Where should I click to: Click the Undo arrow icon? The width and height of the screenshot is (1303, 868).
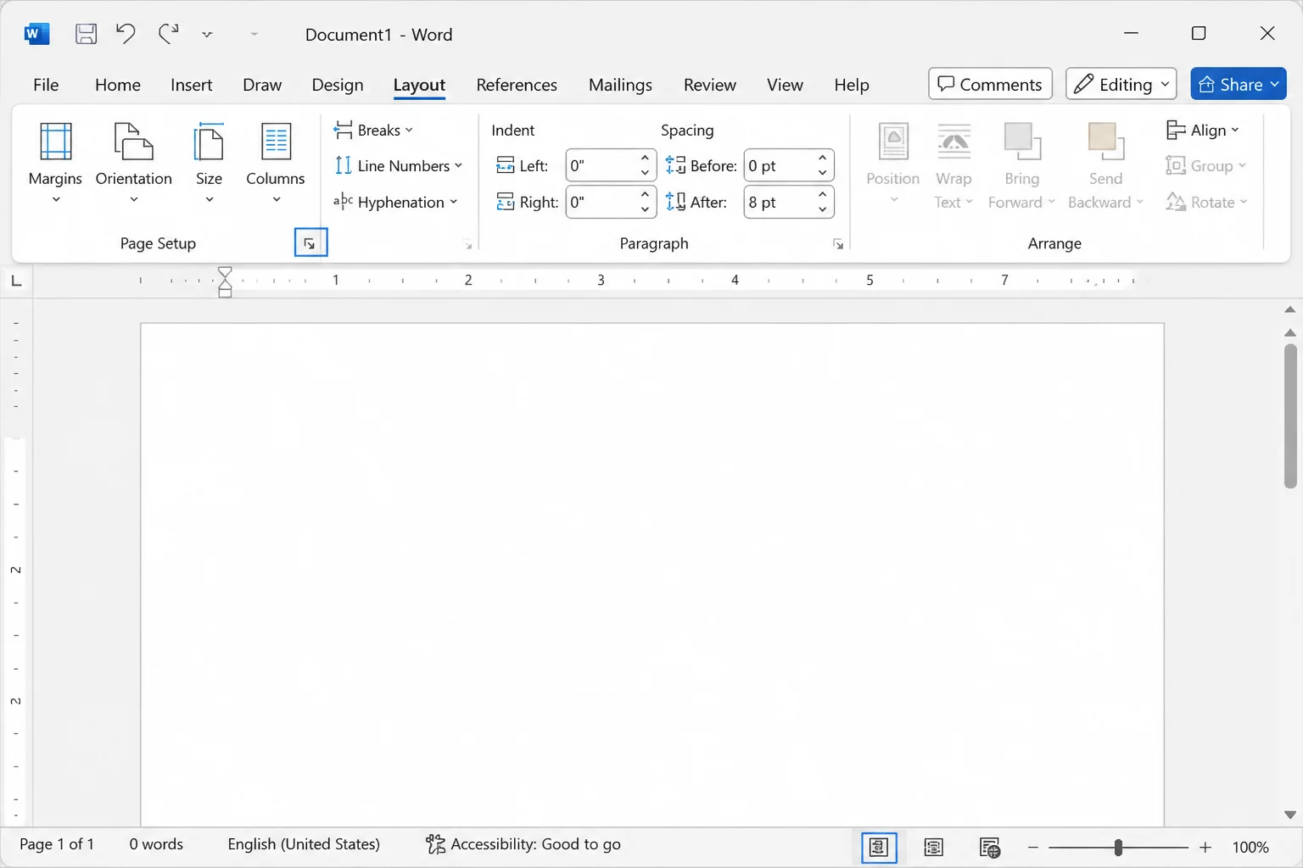[126, 34]
